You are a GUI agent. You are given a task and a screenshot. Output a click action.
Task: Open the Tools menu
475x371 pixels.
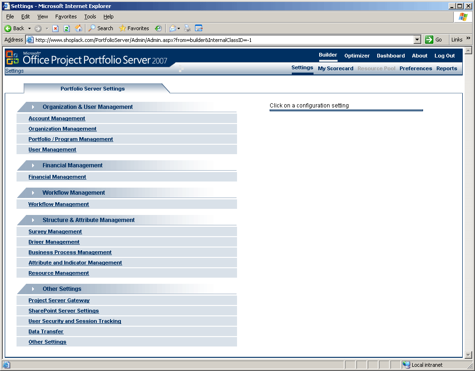[90, 16]
